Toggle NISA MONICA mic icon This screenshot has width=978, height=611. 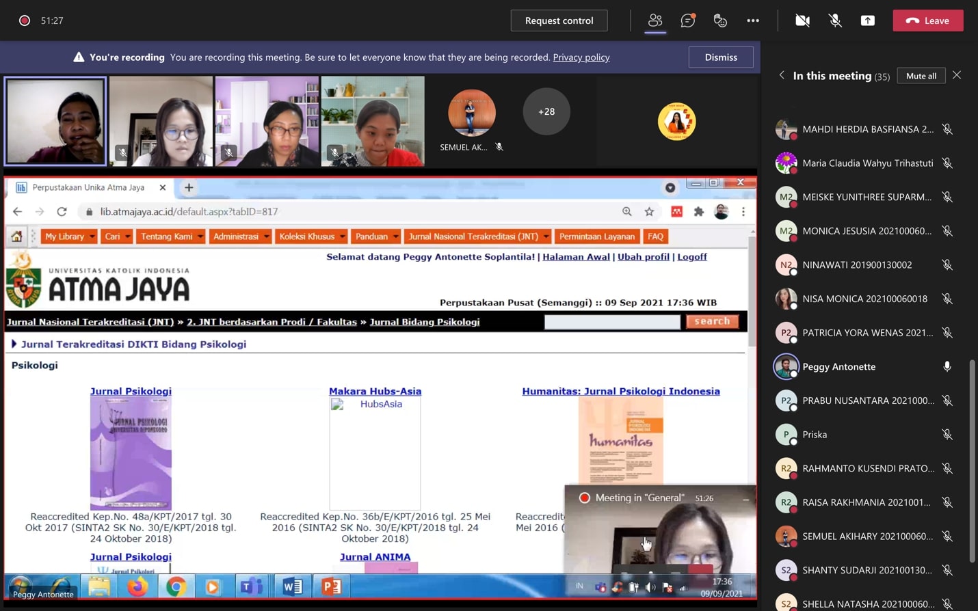tap(947, 299)
